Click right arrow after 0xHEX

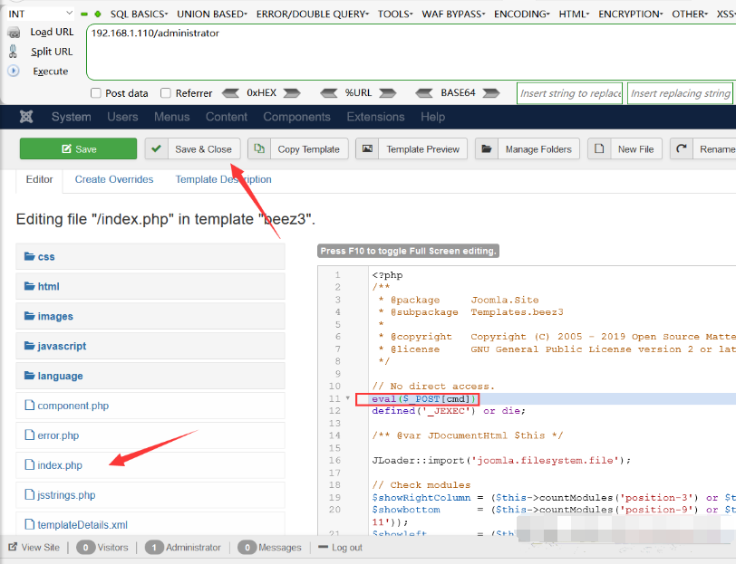click(292, 93)
